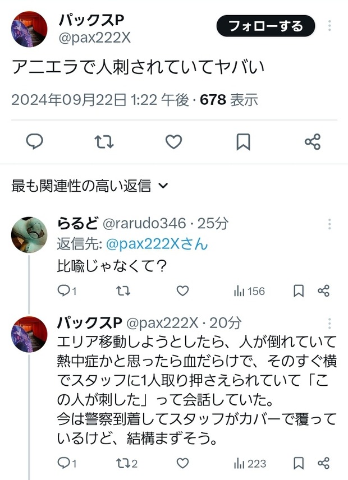348x480 pixels.
Task: Open more options on パックスP's follow-up reply
Action: pyautogui.click(x=329, y=324)
